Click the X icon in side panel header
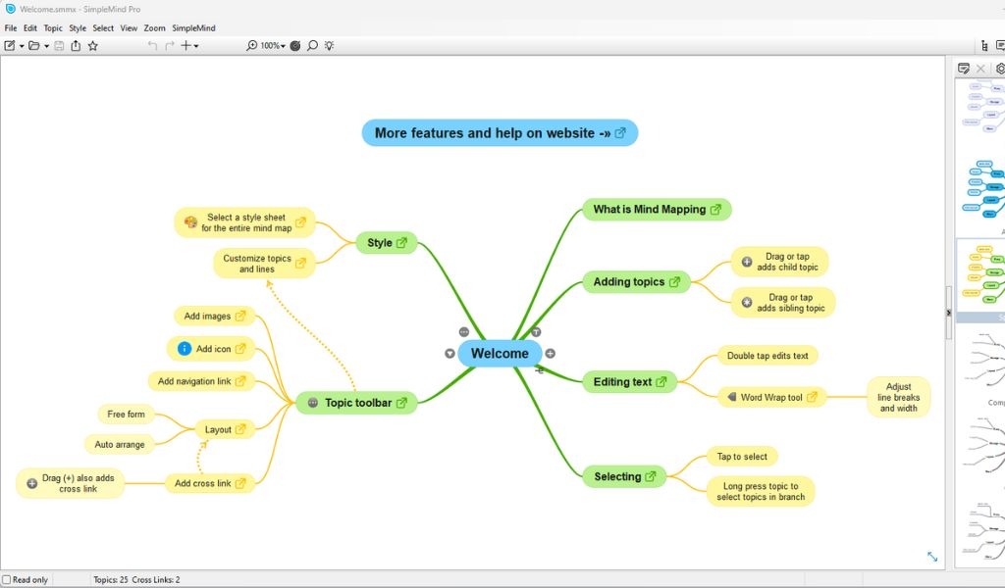Screen dimensions: 1005x588 [980, 69]
